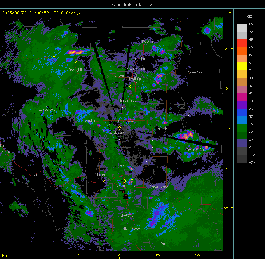Image resolution: width=265 pixels, height=259 pixels.
Task: Click the Cochrane city label
Action: point(99,175)
